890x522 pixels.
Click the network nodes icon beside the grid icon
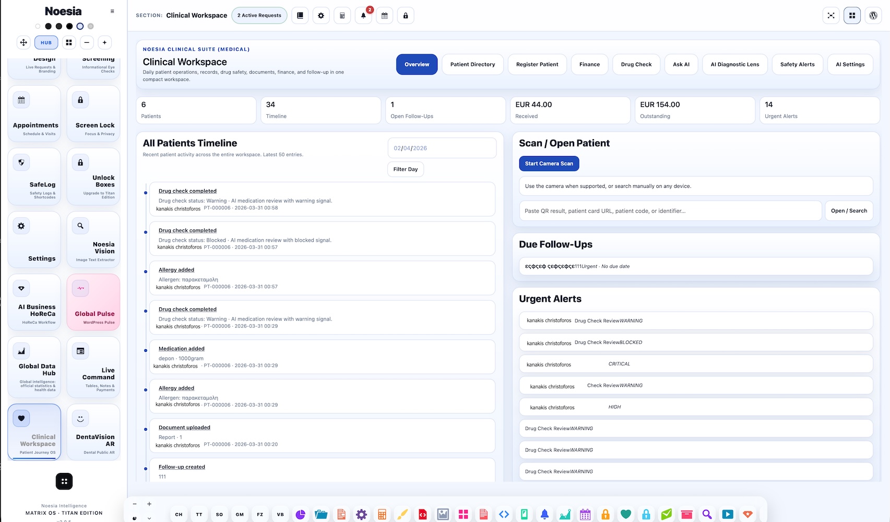[x=831, y=16]
